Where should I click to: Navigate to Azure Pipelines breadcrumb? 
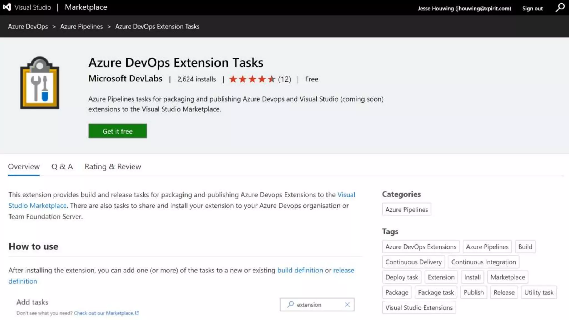pos(81,26)
